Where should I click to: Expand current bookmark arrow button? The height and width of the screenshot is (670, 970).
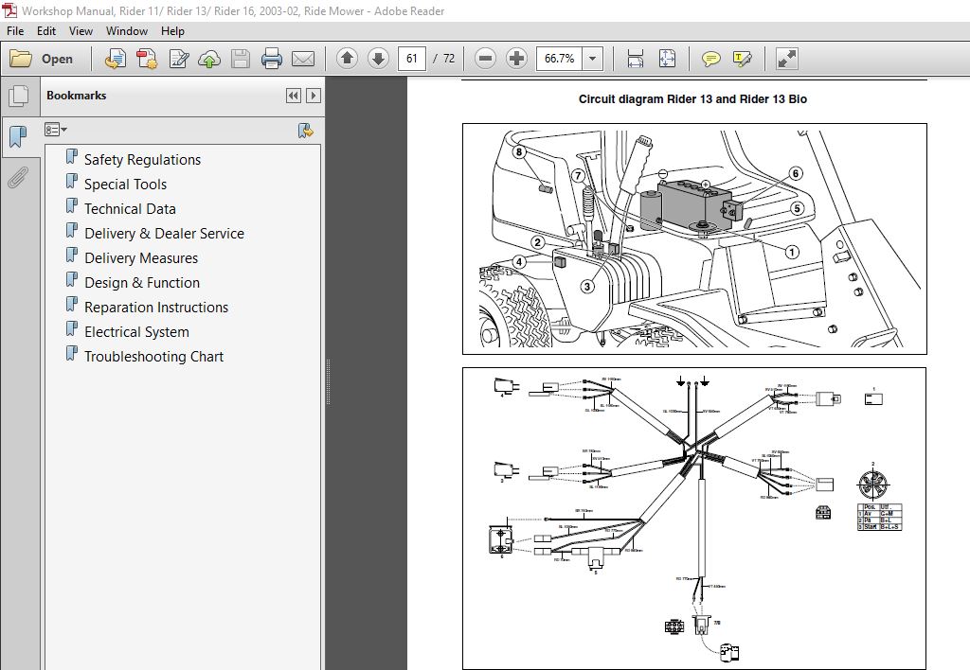click(313, 96)
